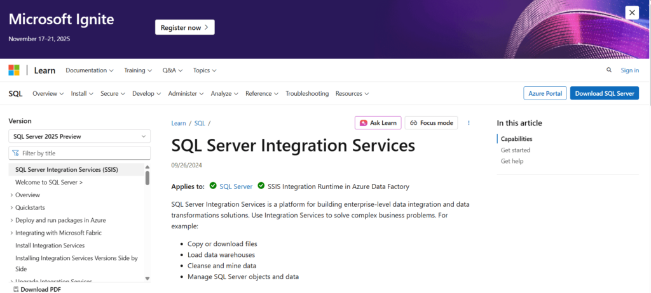This screenshot has width=651, height=293.
Task: Click the Sign in link
Action: (x=629, y=70)
